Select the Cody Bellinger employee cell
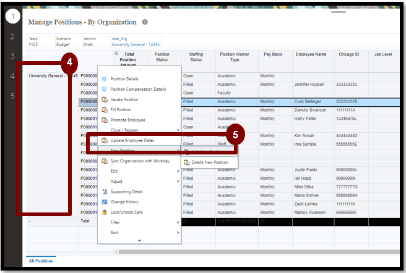Screen dimensions: 406x273 click(309, 101)
